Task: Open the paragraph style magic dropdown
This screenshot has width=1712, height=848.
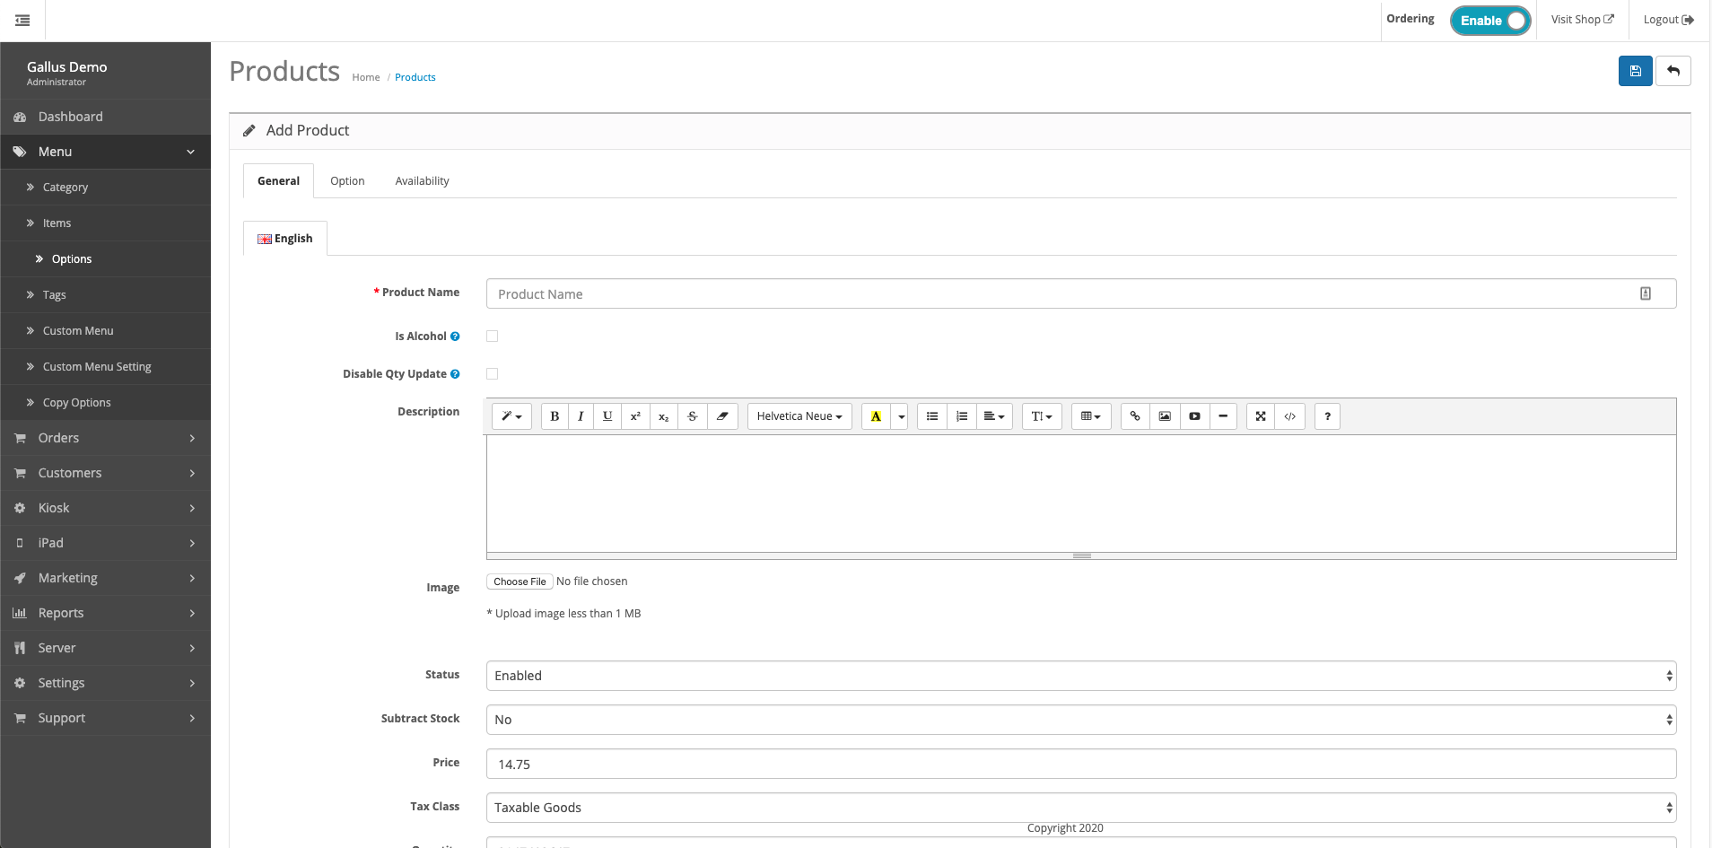Action: [511, 416]
